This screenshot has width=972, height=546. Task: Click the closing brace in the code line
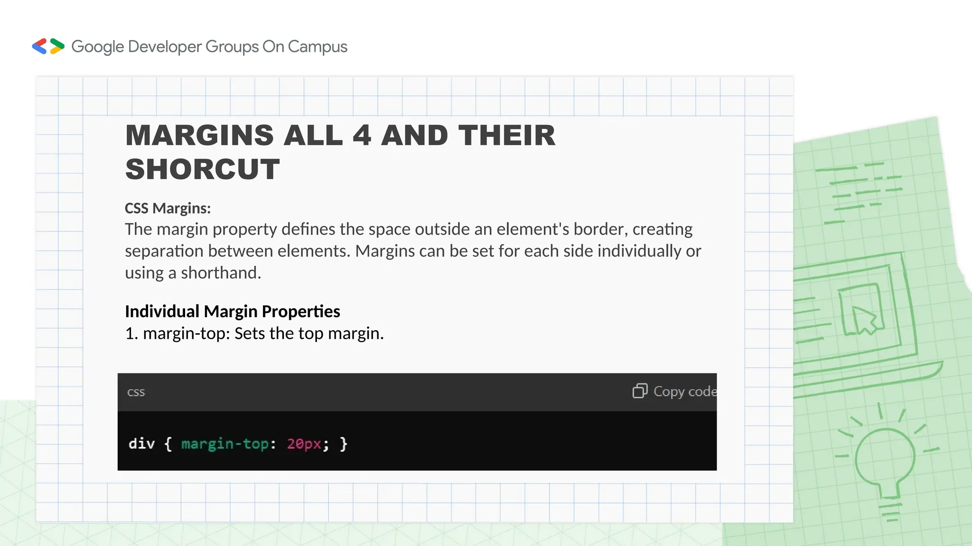[344, 444]
